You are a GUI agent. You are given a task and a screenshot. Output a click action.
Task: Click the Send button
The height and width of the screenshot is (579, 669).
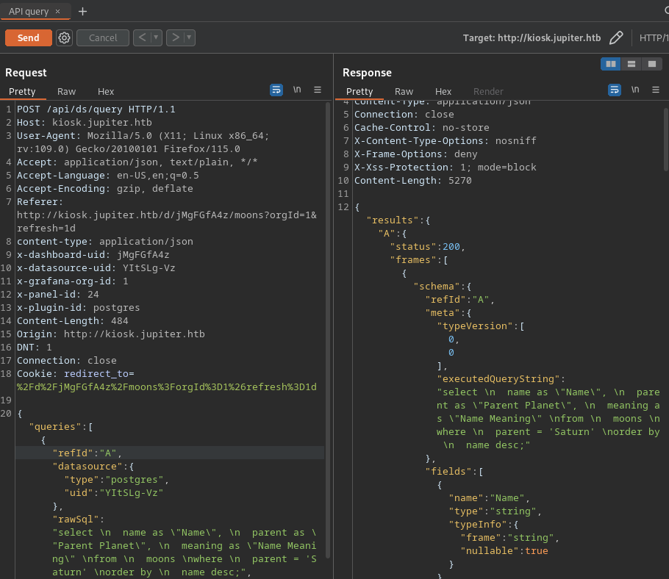(29, 37)
